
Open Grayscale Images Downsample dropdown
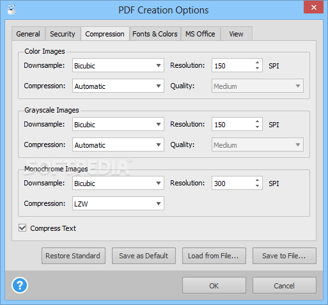118,124
